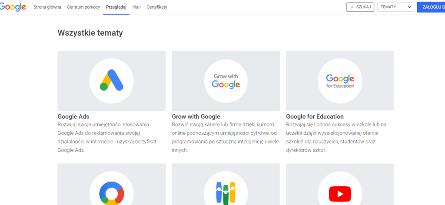Click the 'Wszystkie tematy' heading
The width and height of the screenshot is (445, 205).
(90, 33)
